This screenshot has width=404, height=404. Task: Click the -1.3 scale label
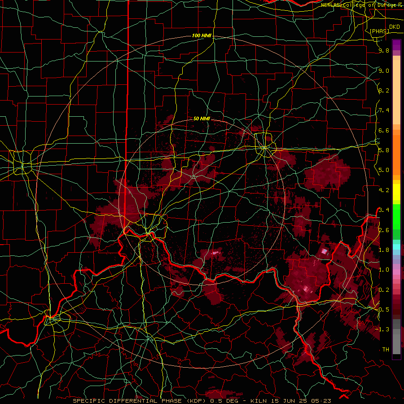pyautogui.click(x=382, y=329)
